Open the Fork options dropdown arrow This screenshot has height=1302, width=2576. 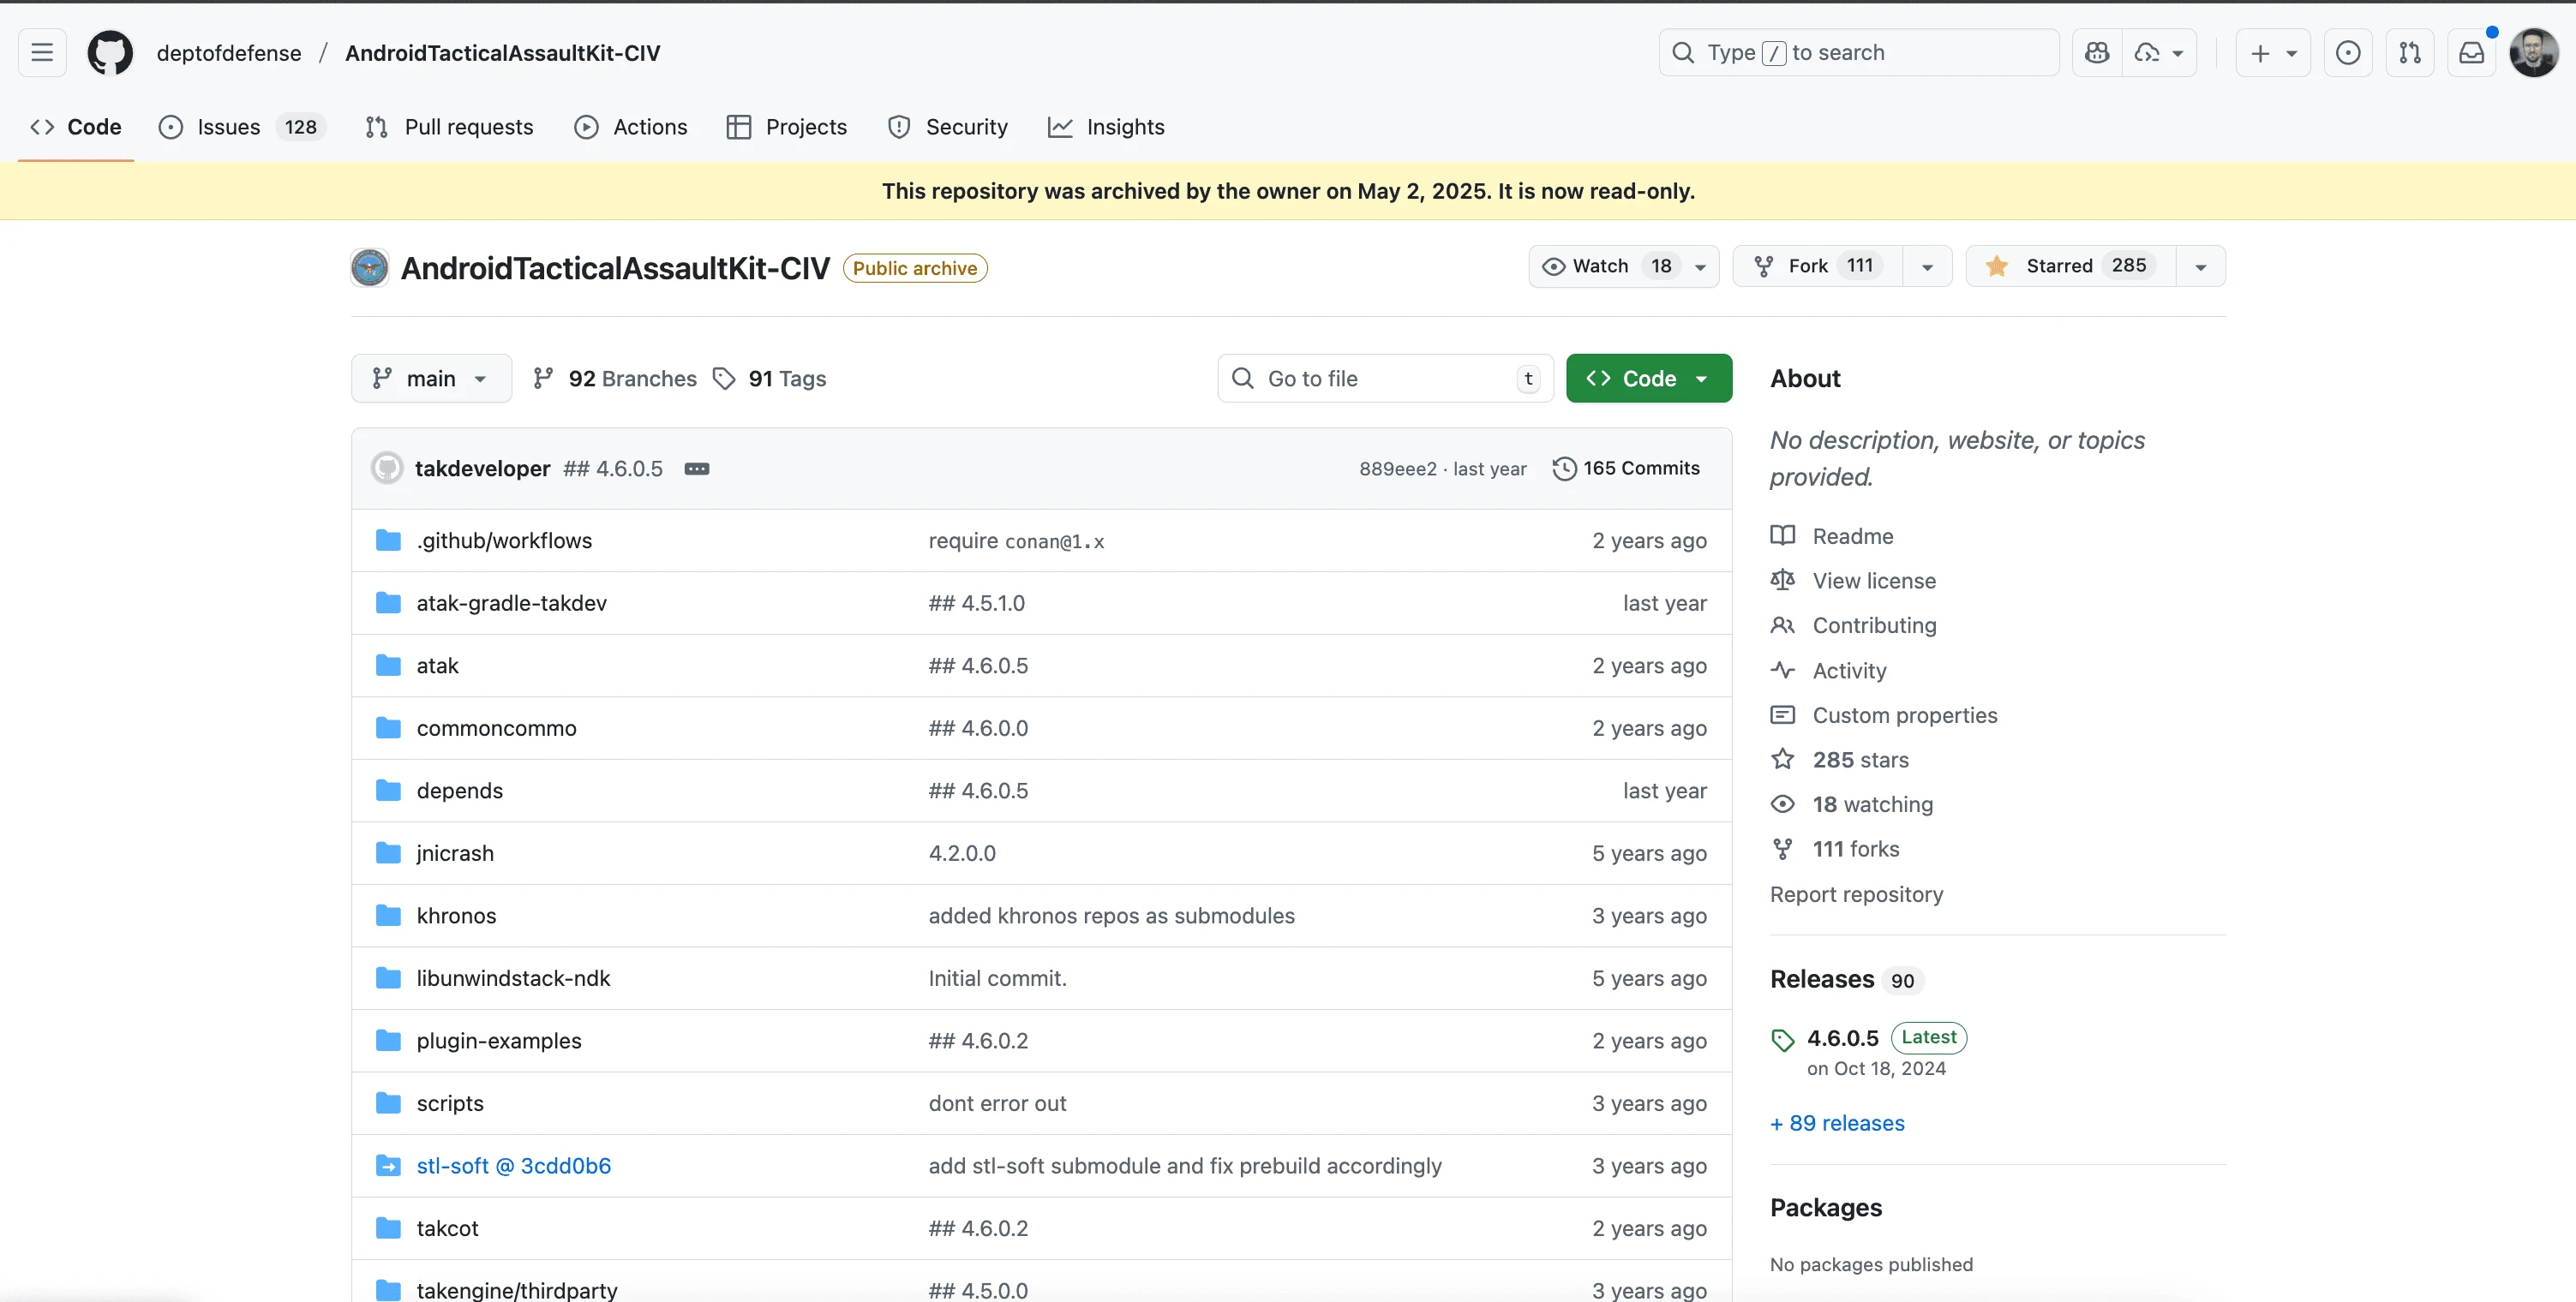(1927, 266)
